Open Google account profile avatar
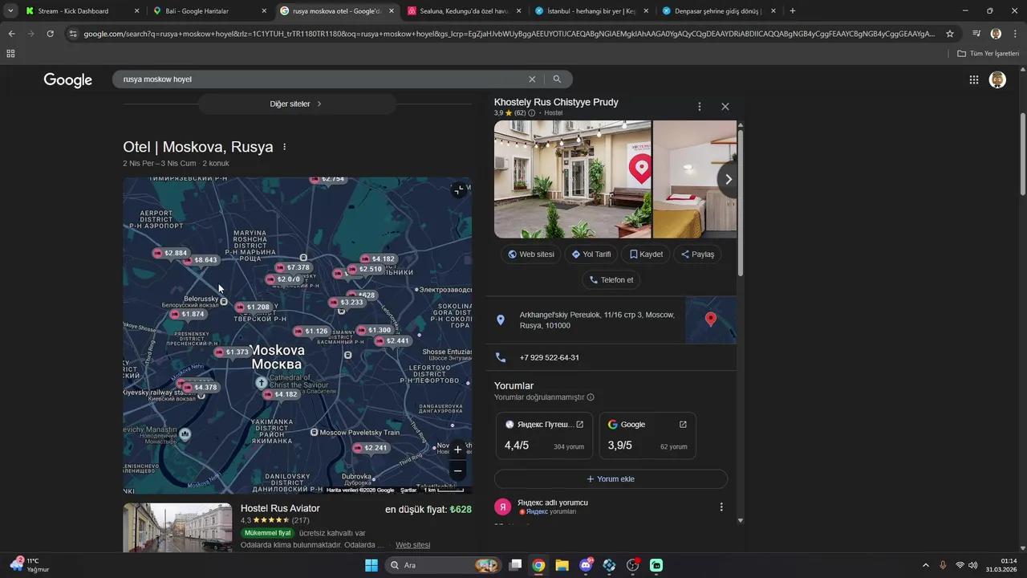Screen dimensions: 1027x578 [997, 79]
